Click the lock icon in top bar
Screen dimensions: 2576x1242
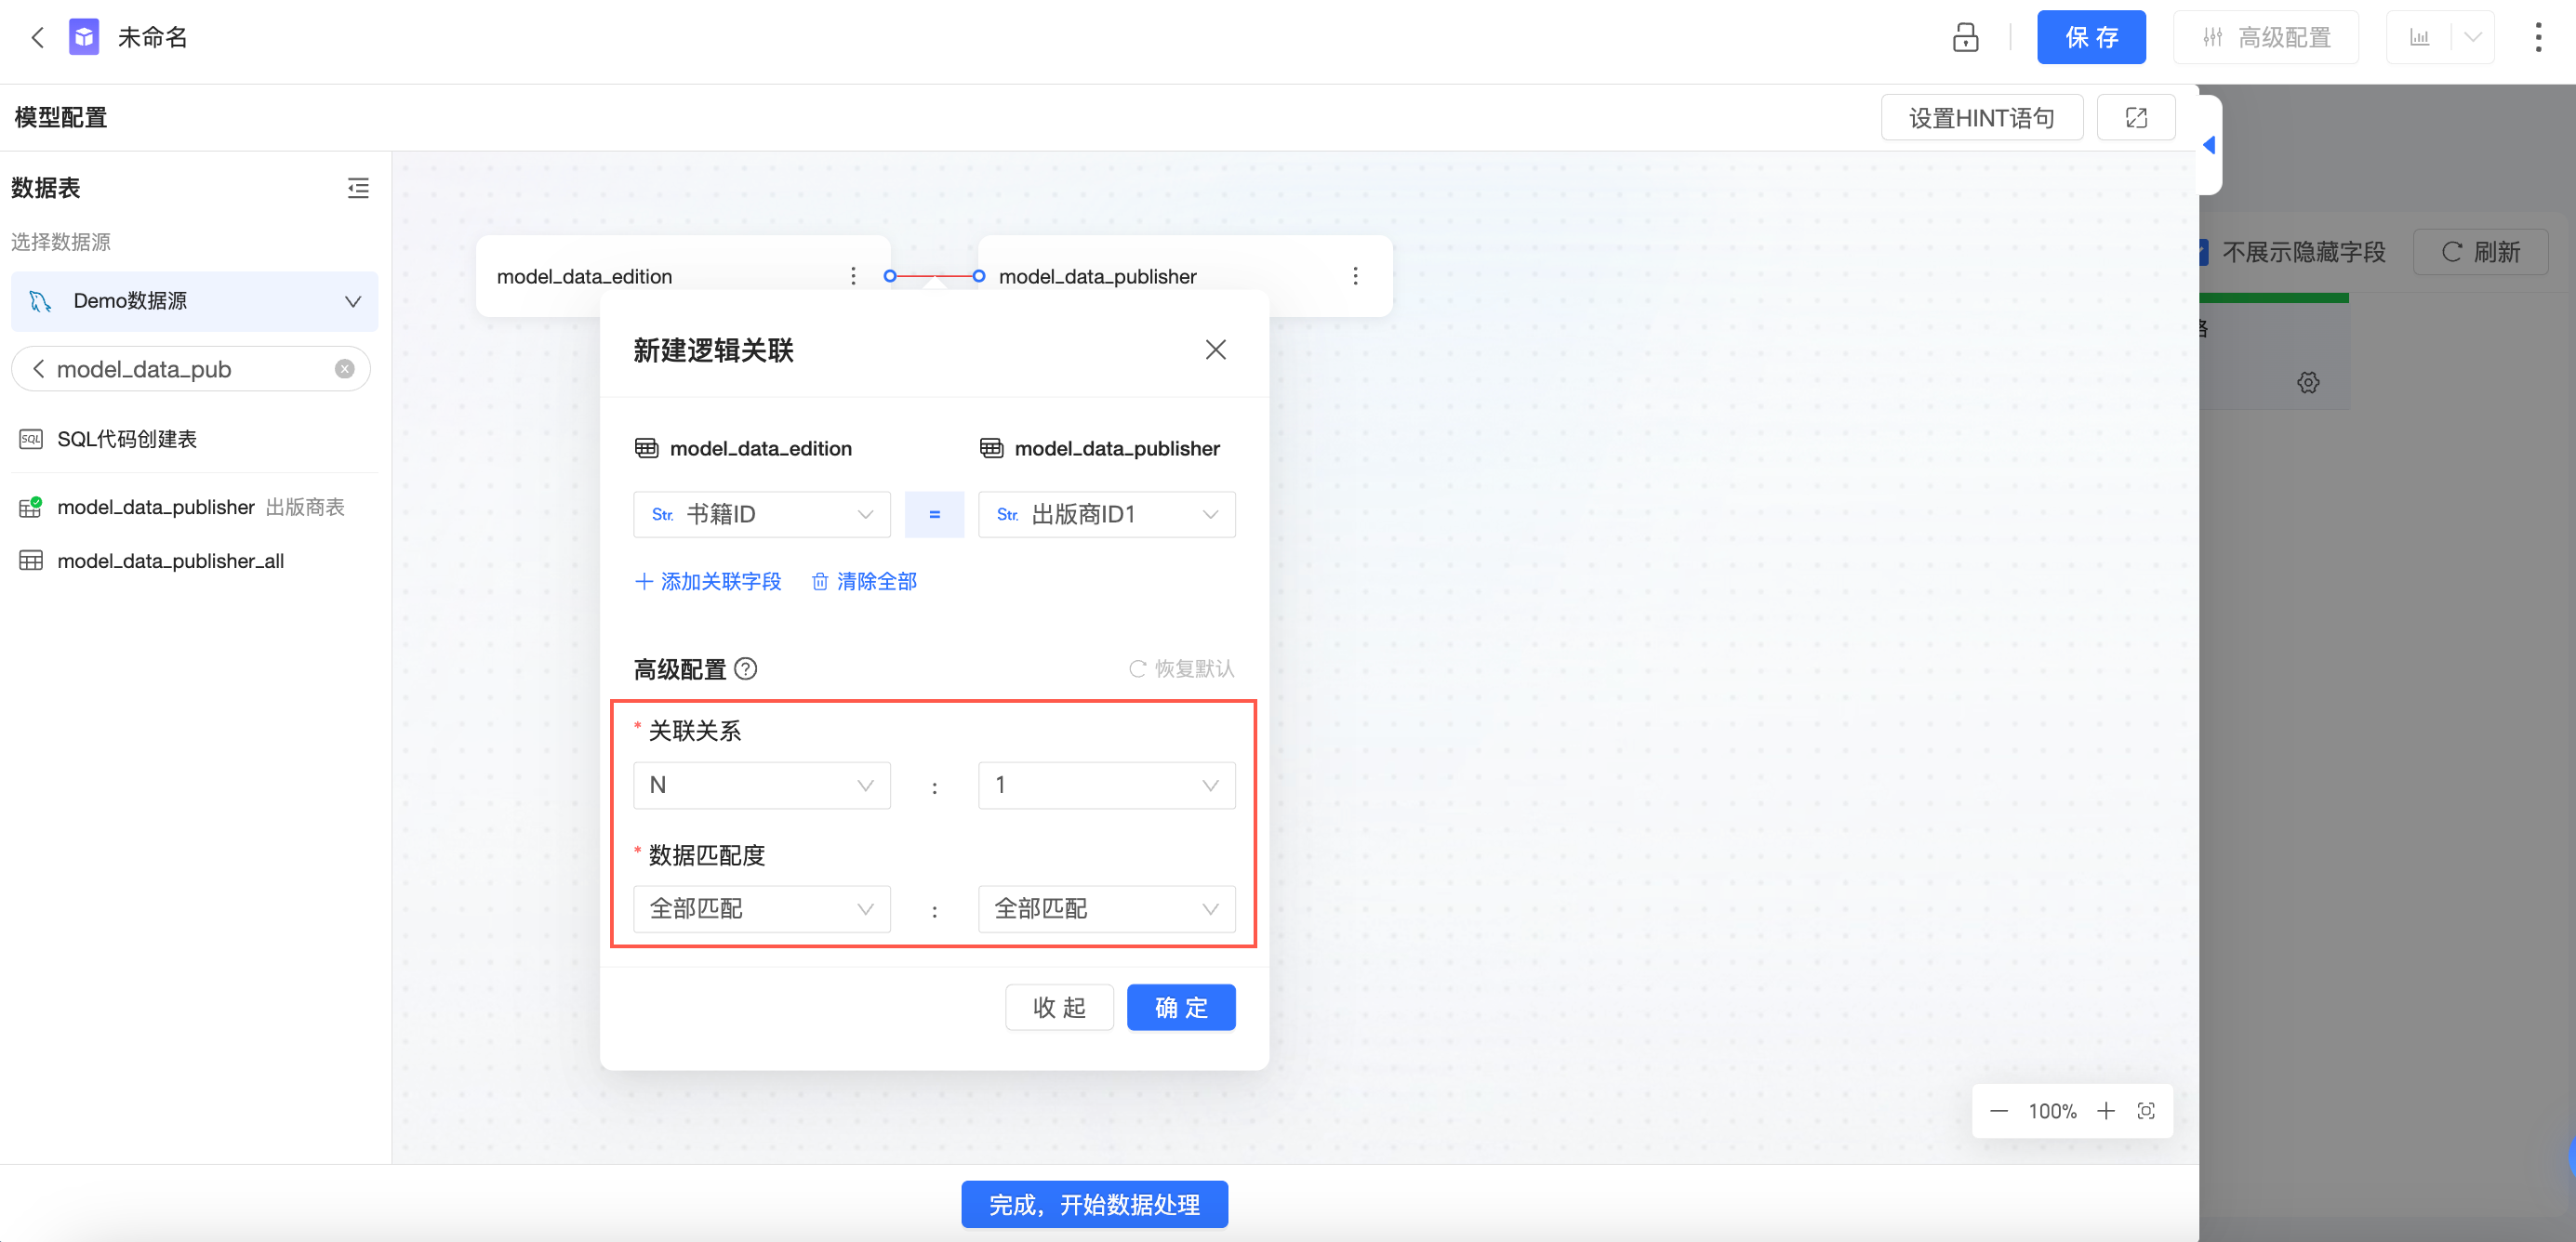coord(1964,38)
